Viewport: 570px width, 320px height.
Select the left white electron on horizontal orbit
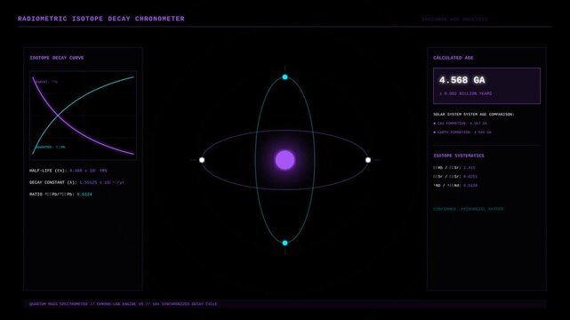(202, 160)
